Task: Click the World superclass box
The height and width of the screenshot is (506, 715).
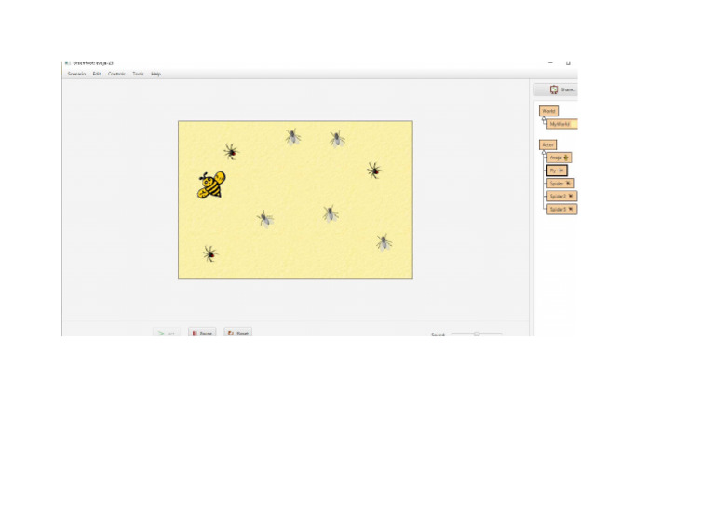Action: pos(548,111)
